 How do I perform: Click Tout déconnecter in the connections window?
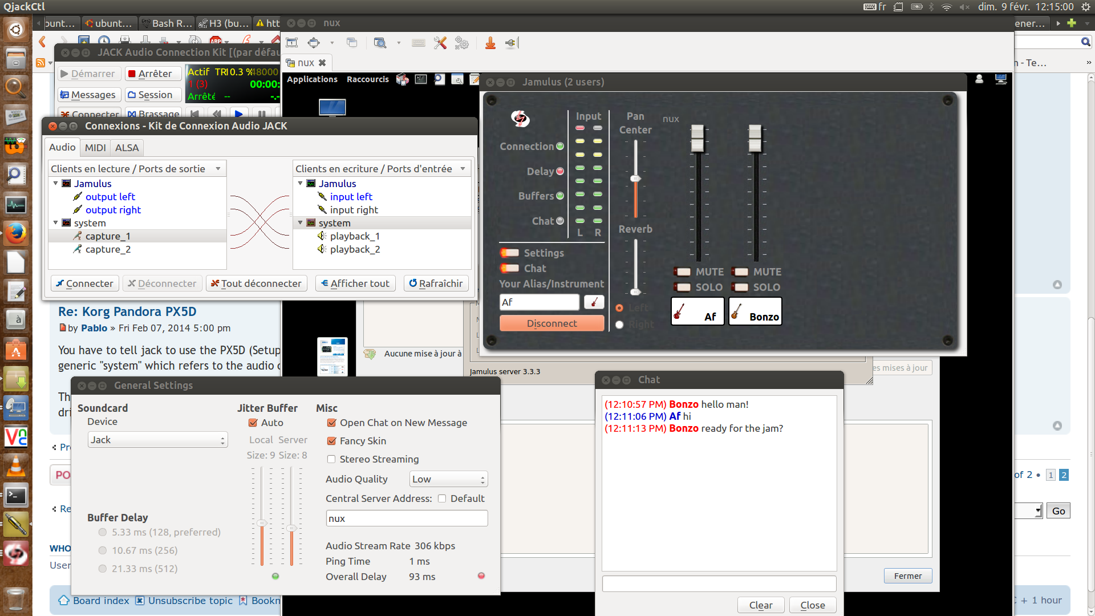(x=256, y=283)
